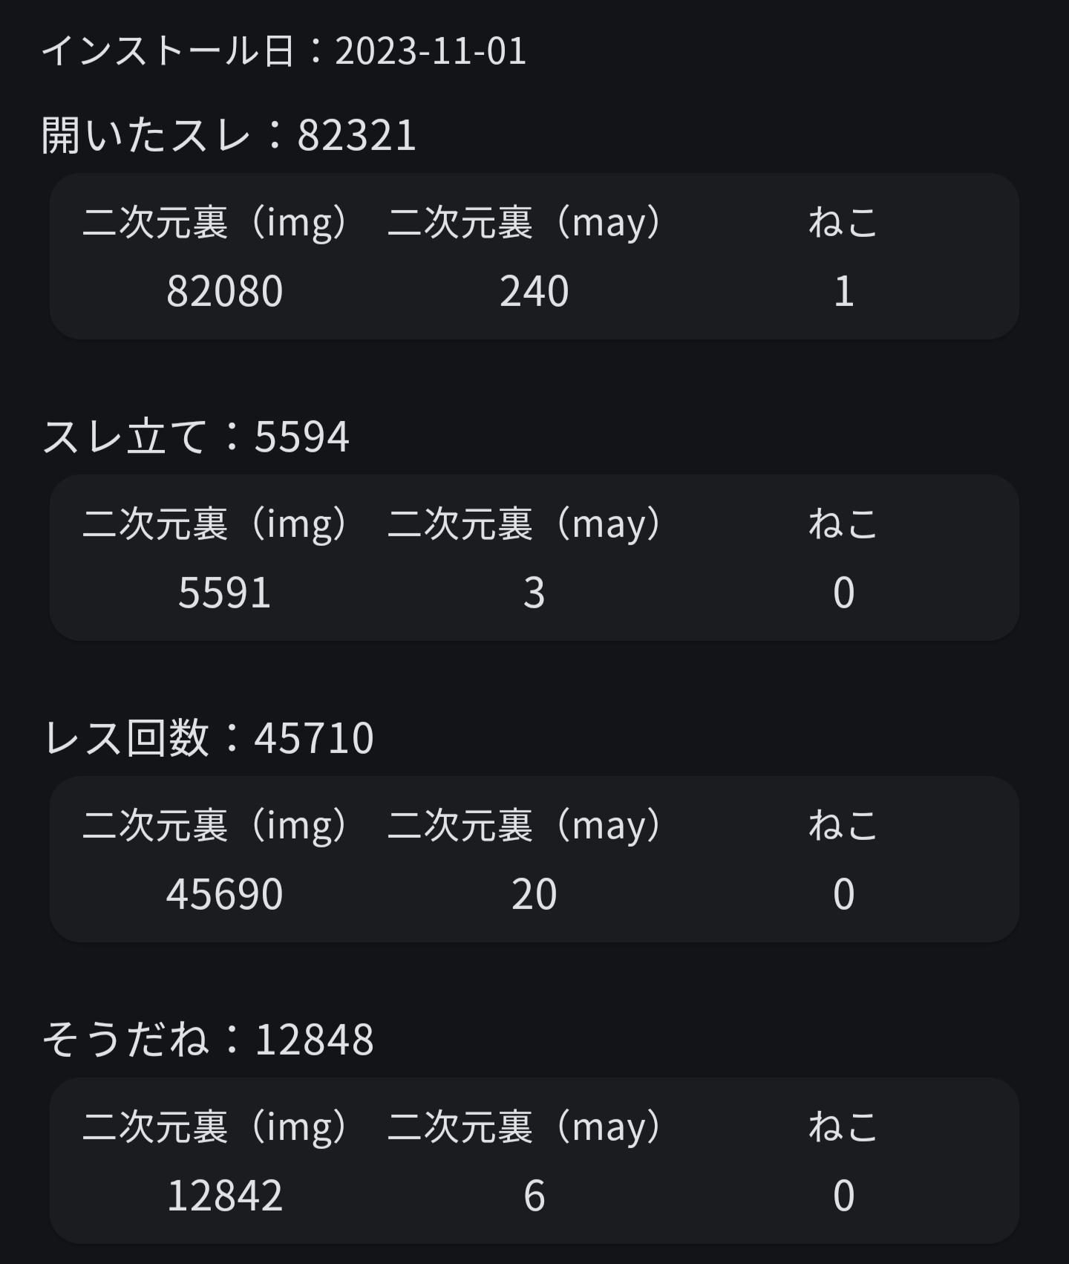This screenshot has height=1264, width=1069.
Task: Tap the ねこ zero value in そうだね card
Action: click(x=843, y=1196)
